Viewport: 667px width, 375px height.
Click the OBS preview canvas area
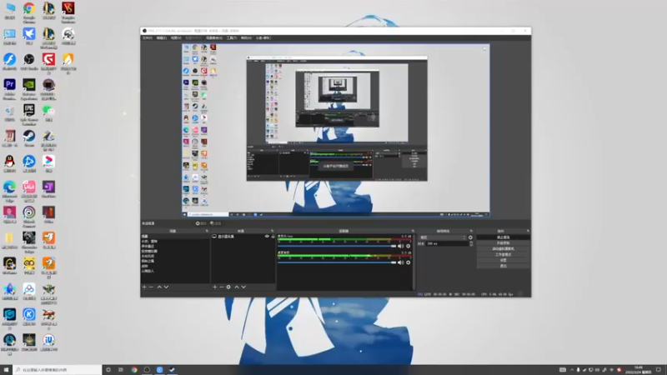coord(336,131)
